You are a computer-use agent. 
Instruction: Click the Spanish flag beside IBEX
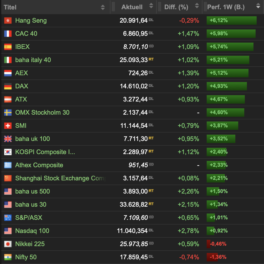[8, 47]
